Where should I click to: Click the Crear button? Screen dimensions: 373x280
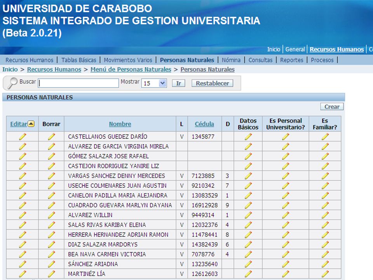pyautogui.click(x=332, y=107)
